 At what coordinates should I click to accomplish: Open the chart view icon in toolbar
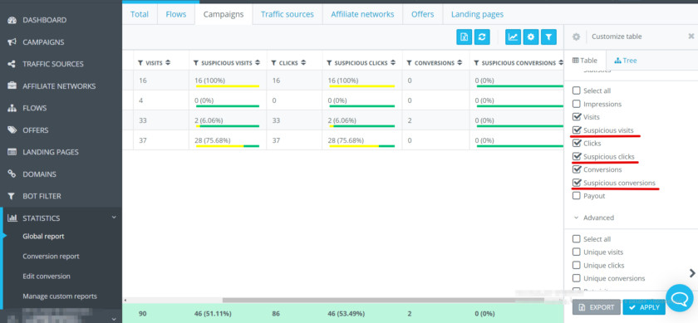click(513, 37)
